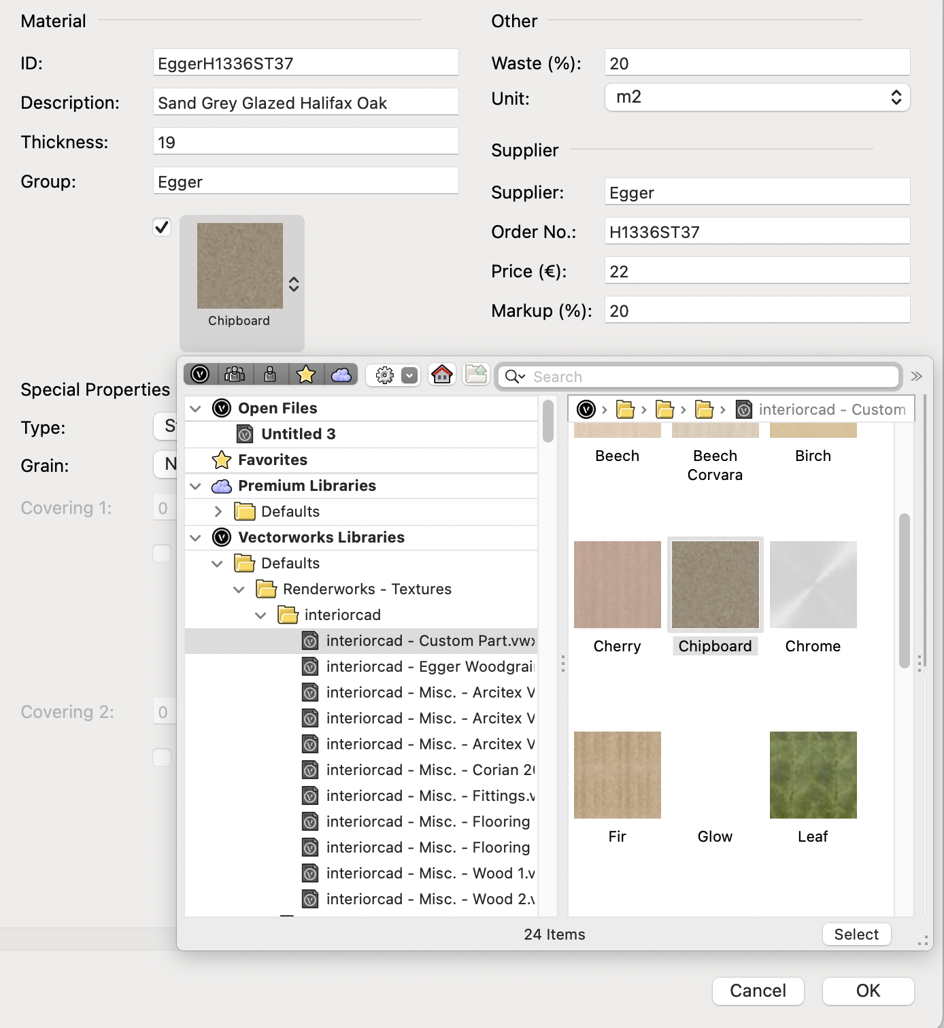This screenshot has height=1028, width=944.
Task: Expand the Premium Libraries Defaults folder
Action: pos(218,511)
